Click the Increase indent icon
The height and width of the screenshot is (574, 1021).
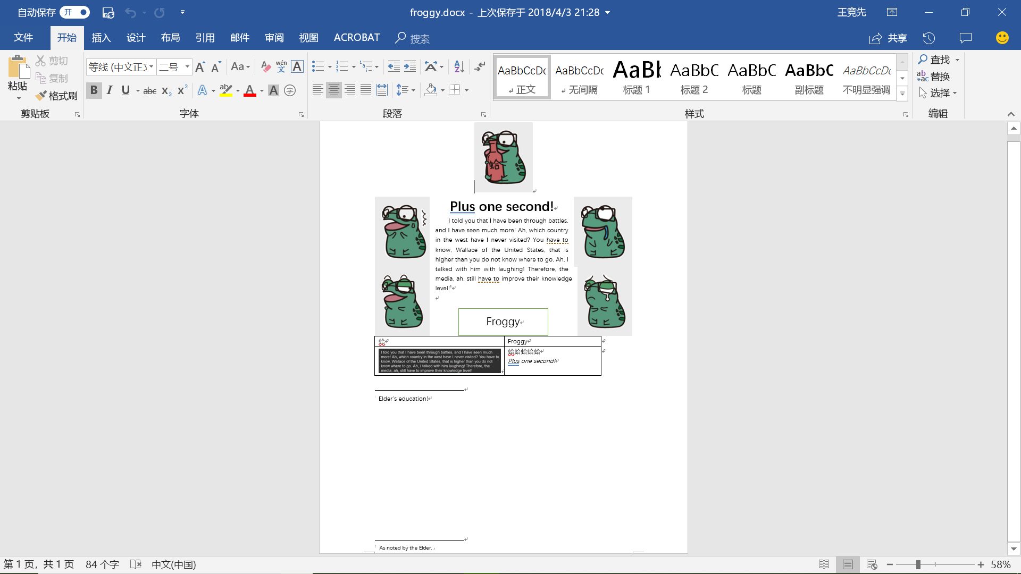pos(410,67)
